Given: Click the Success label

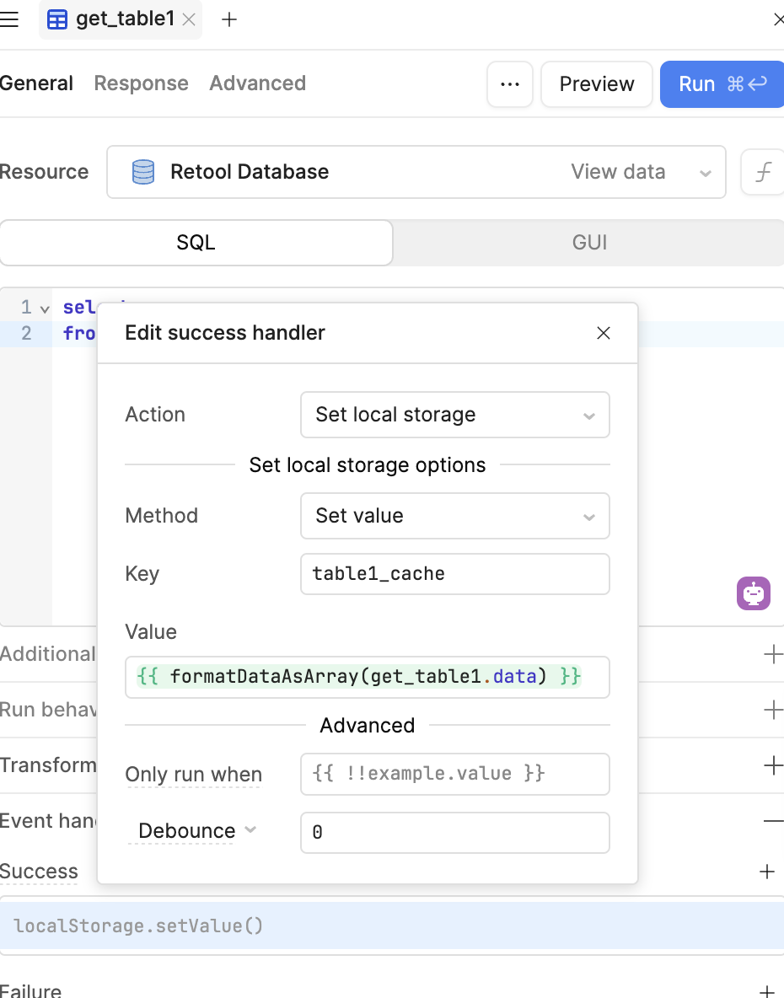Looking at the screenshot, I should click(39, 872).
